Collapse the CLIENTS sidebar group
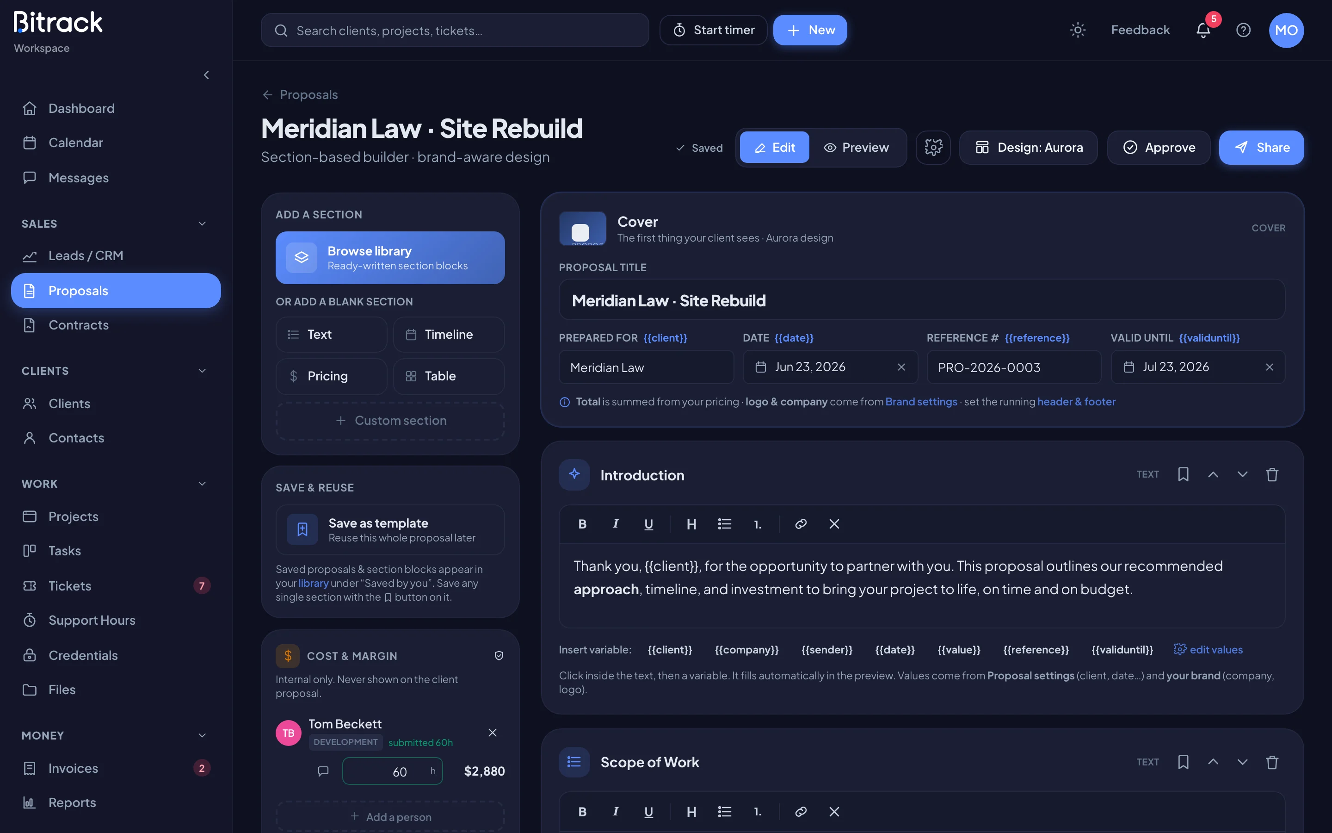This screenshot has height=833, width=1332. pos(202,370)
